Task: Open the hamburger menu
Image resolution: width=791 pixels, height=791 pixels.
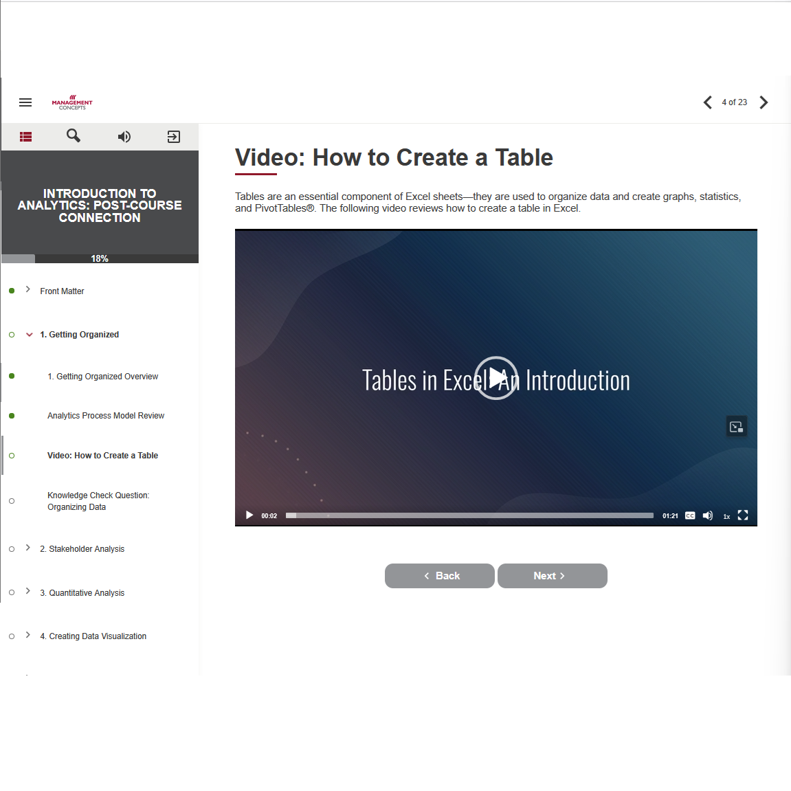Action: coord(25,102)
